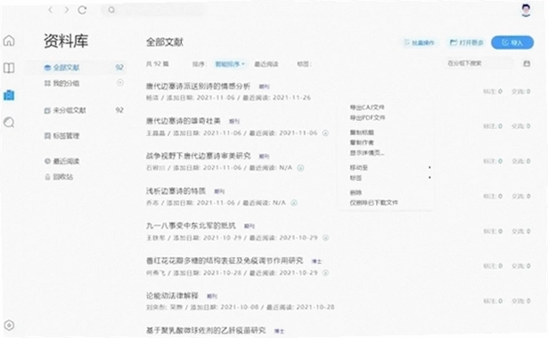Open the reading book icon in sidebar
This screenshot has height=338, width=548.
click(9, 68)
